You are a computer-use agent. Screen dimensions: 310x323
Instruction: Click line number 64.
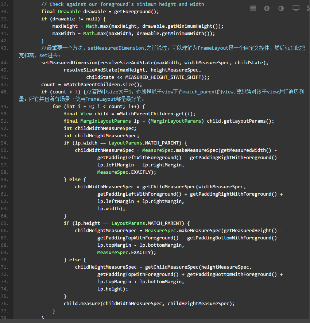click(4, 216)
